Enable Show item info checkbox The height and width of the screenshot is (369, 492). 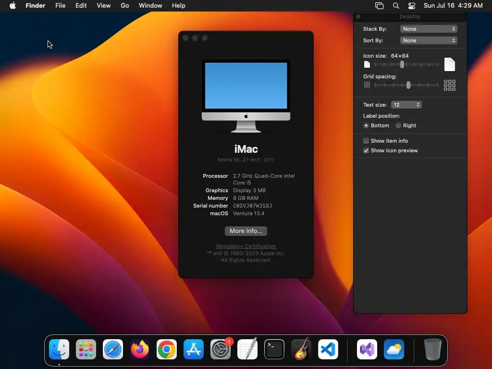tap(366, 141)
